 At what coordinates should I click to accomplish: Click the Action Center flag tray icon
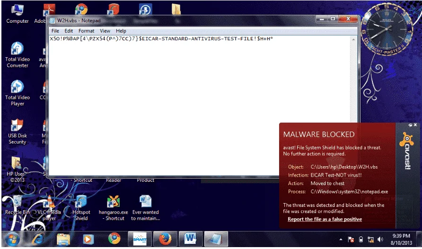pos(351,240)
